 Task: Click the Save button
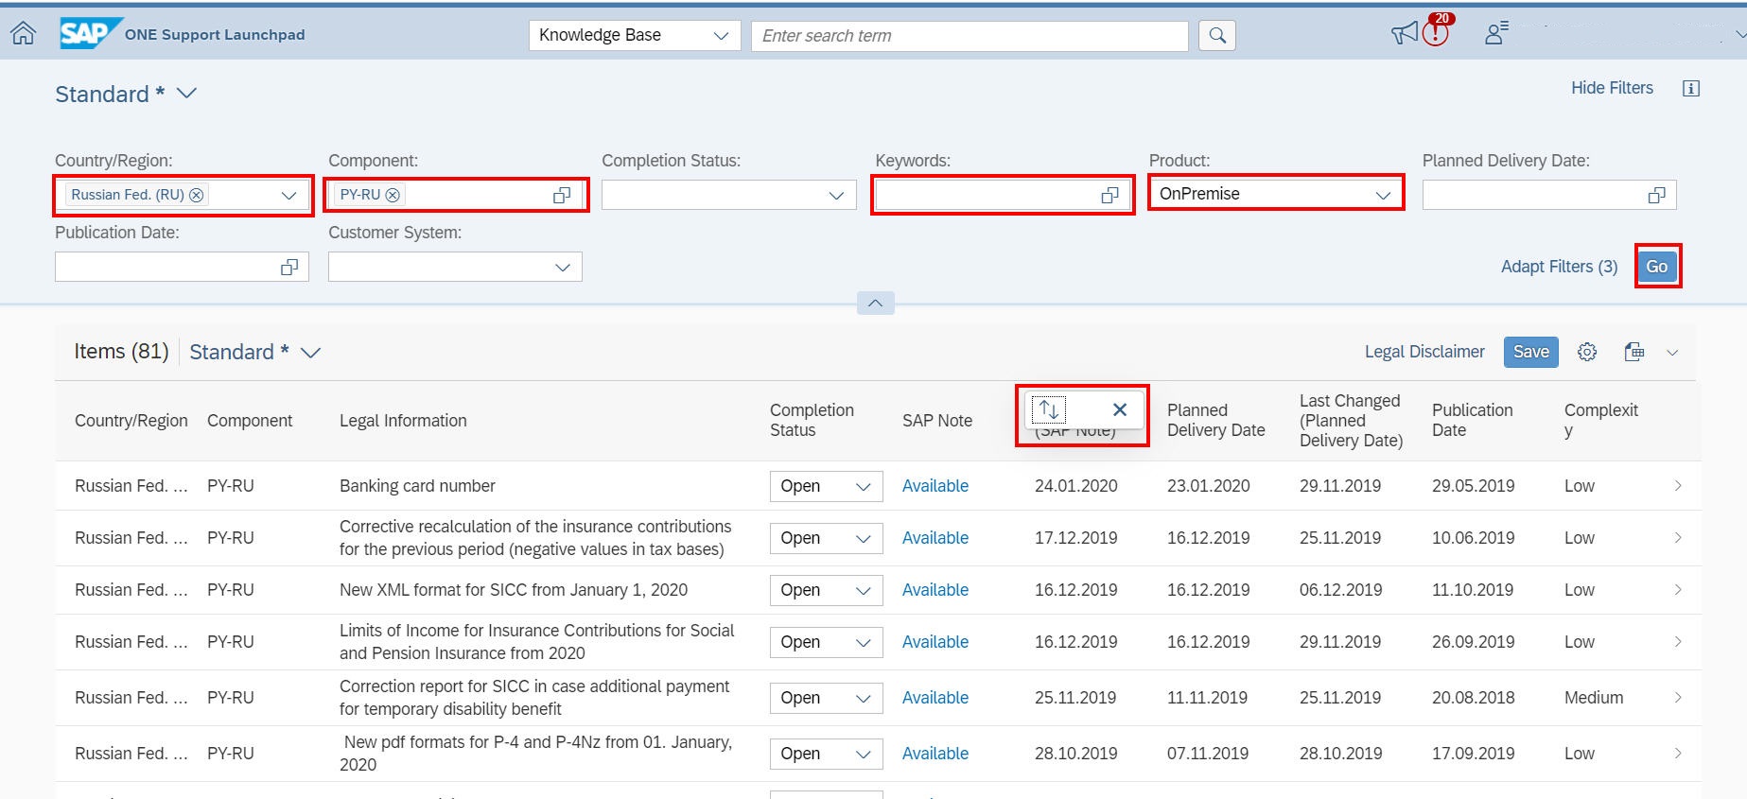coord(1530,352)
